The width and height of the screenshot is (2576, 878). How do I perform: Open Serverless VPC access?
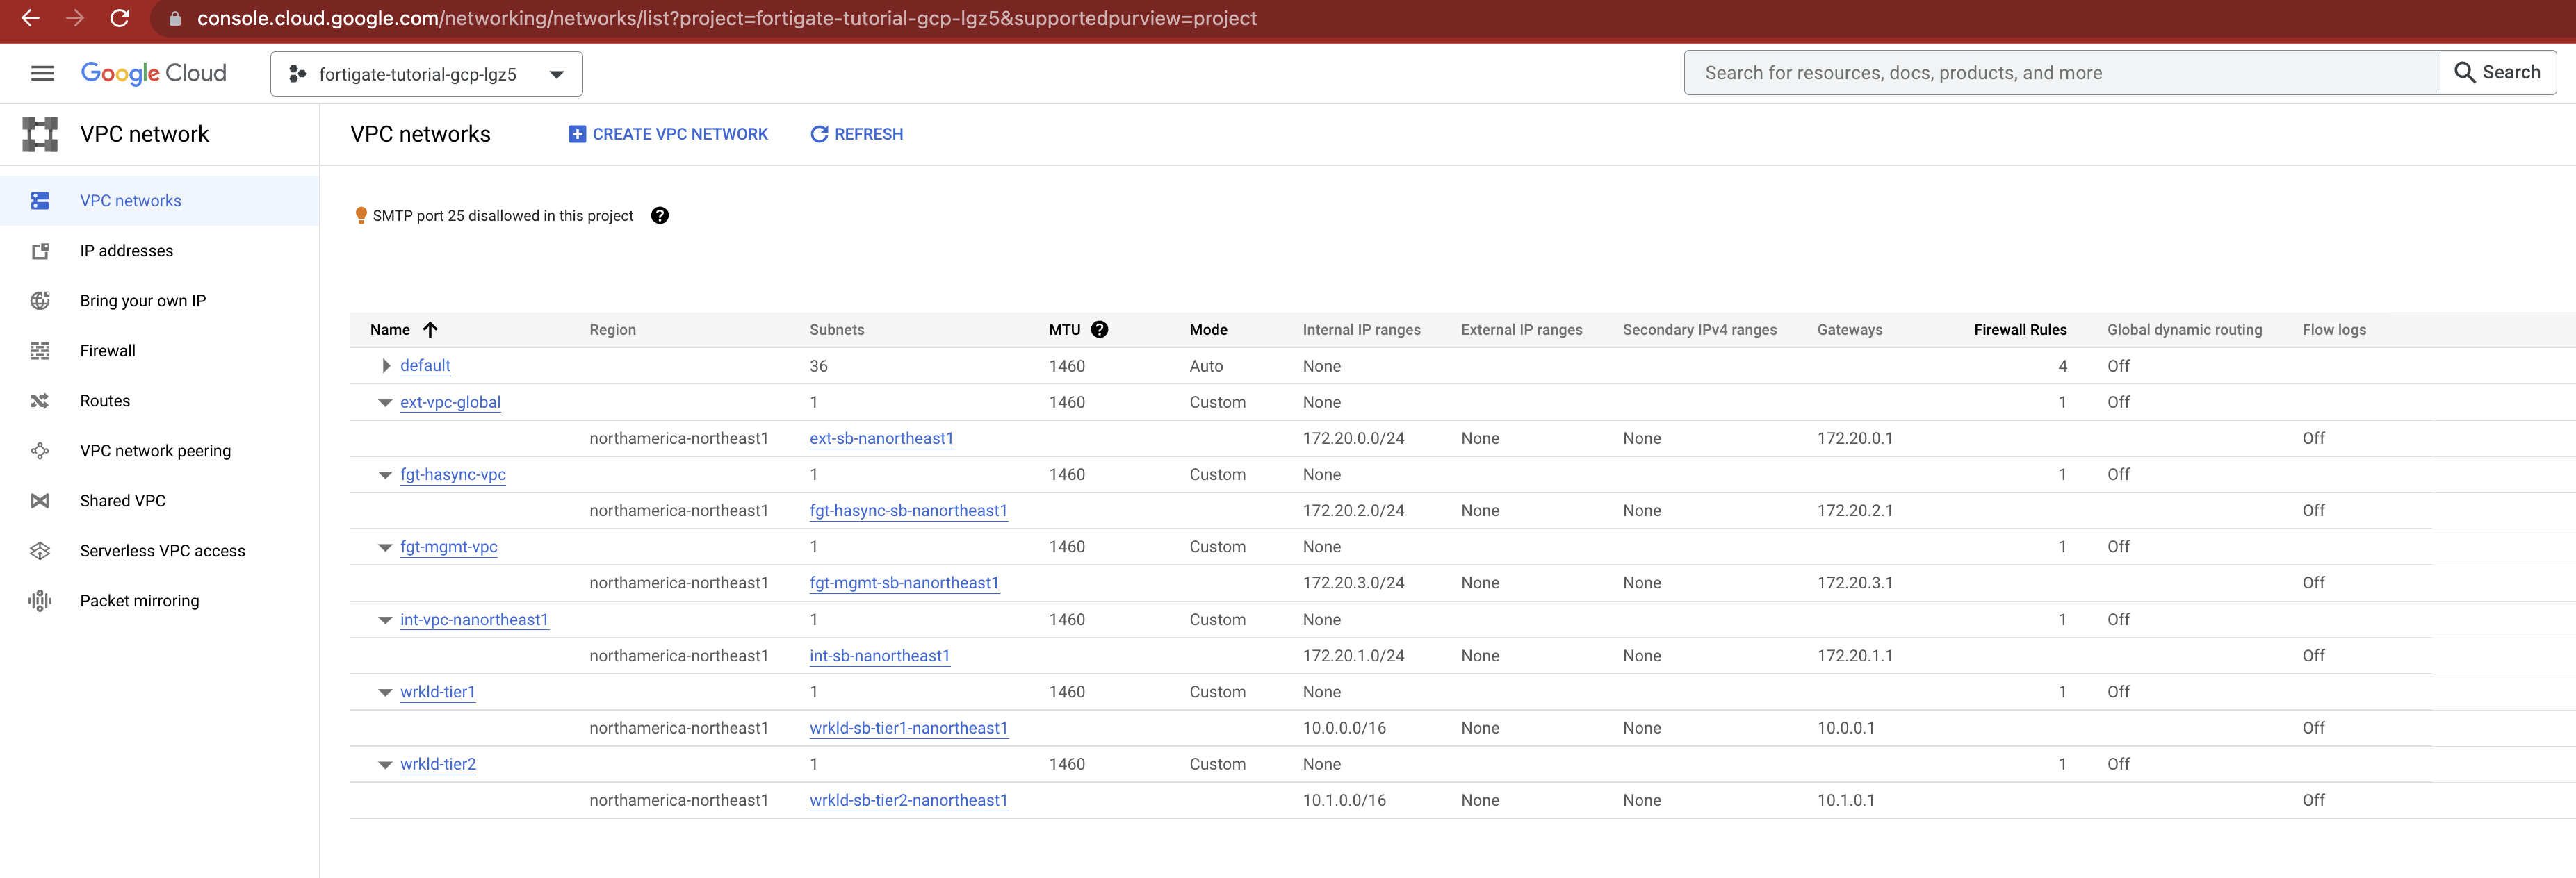tap(162, 550)
